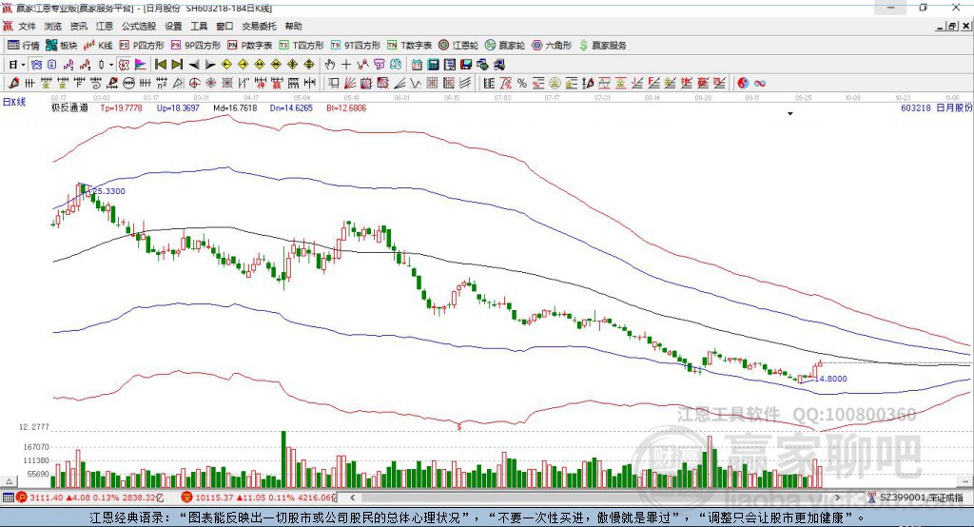The height and width of the screenshot is (527, 974).
Task: Click the Tp=19.7778 indicator value
Action: (121, 108)
